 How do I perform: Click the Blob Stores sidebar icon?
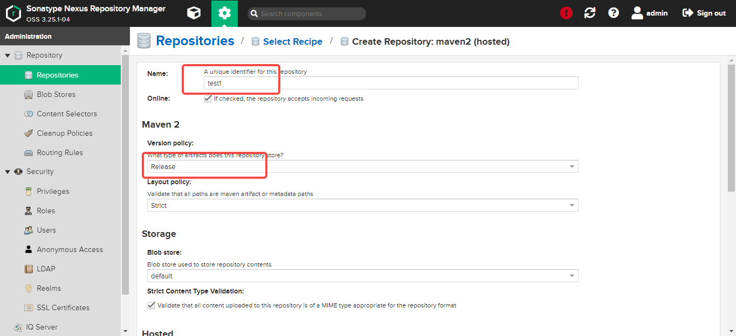click(29, 95)
